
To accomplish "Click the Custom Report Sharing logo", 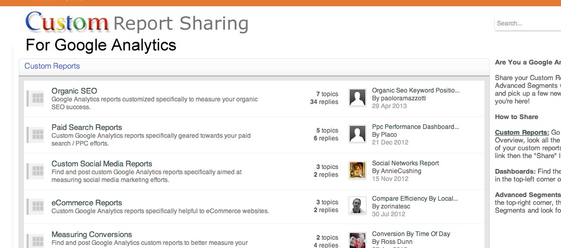I will coord(137,22).
